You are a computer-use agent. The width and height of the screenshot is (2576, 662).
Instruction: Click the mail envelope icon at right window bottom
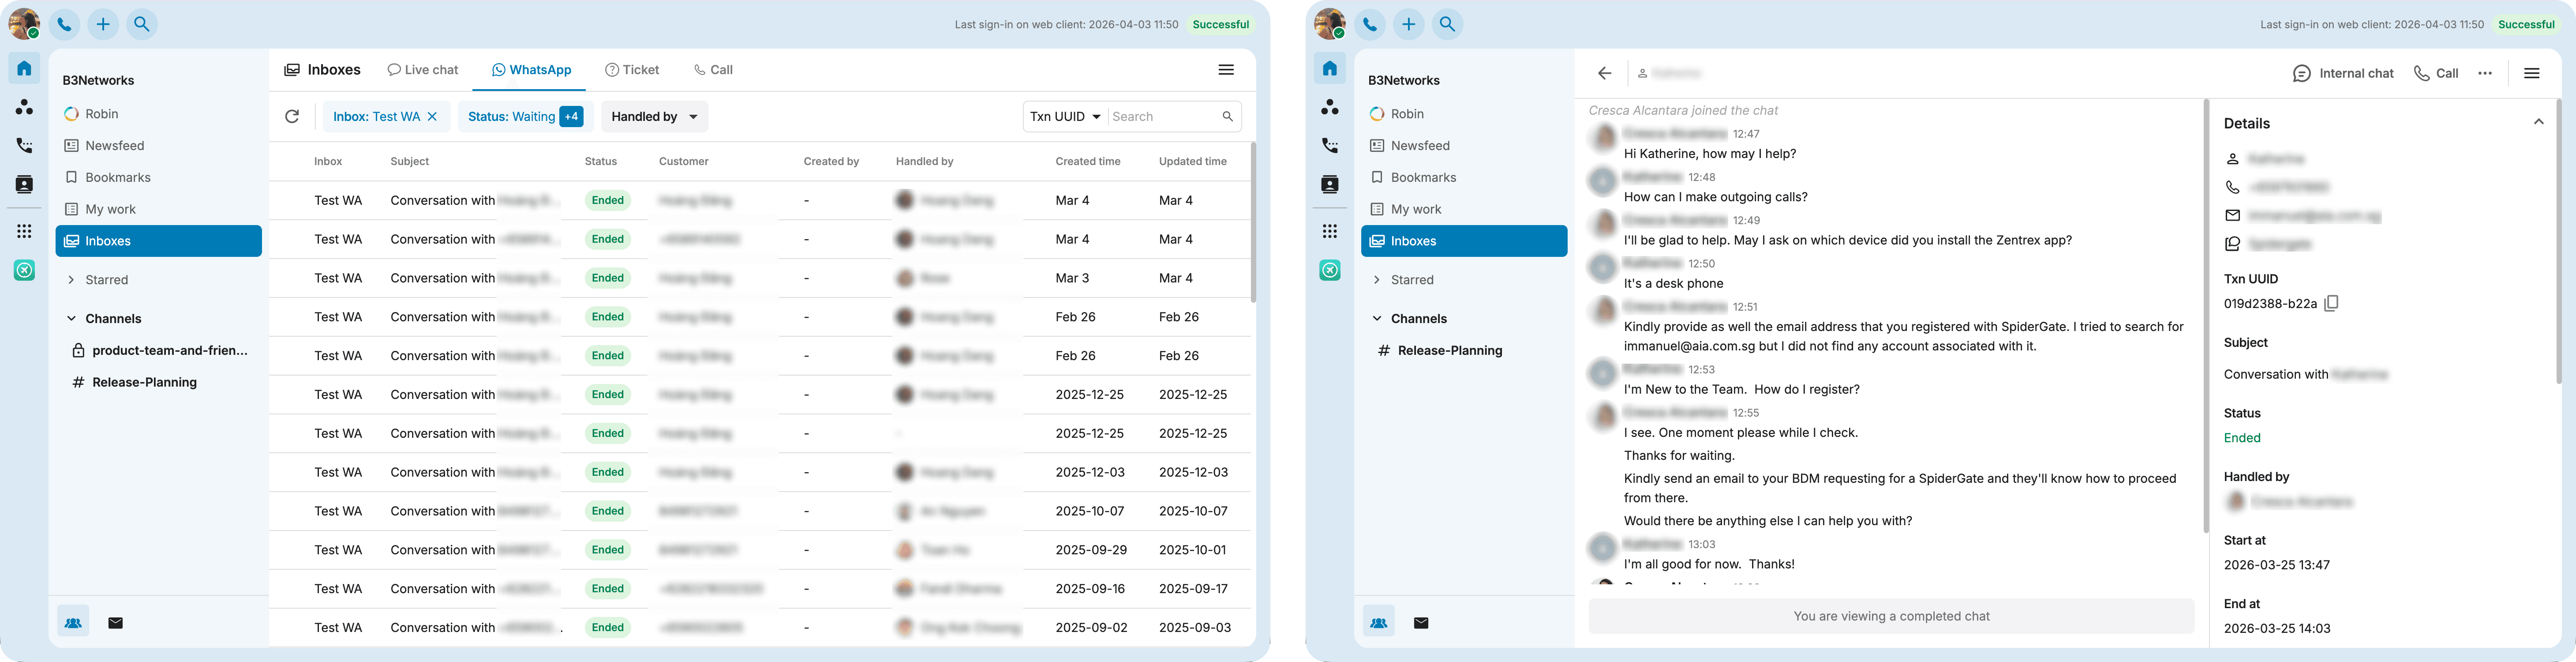(1421, 623)
